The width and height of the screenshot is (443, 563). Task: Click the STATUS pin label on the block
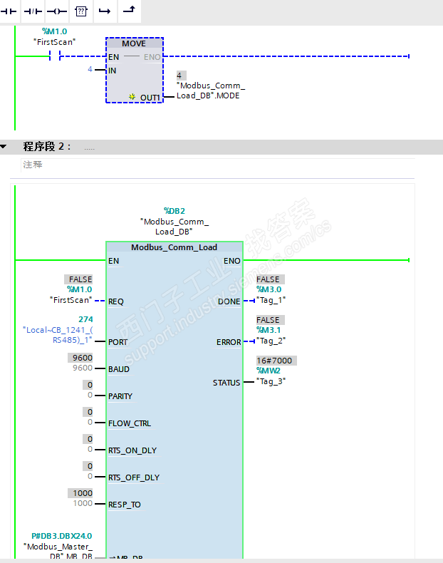point(226,383)
